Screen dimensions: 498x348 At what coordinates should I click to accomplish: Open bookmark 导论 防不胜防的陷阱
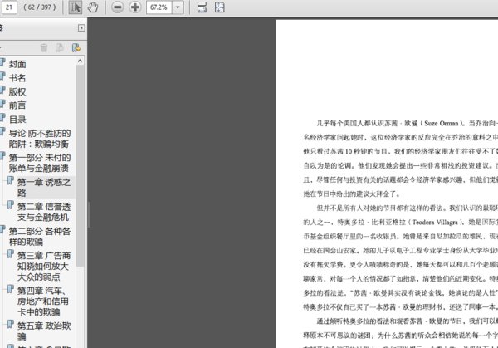tap(40, 139)
